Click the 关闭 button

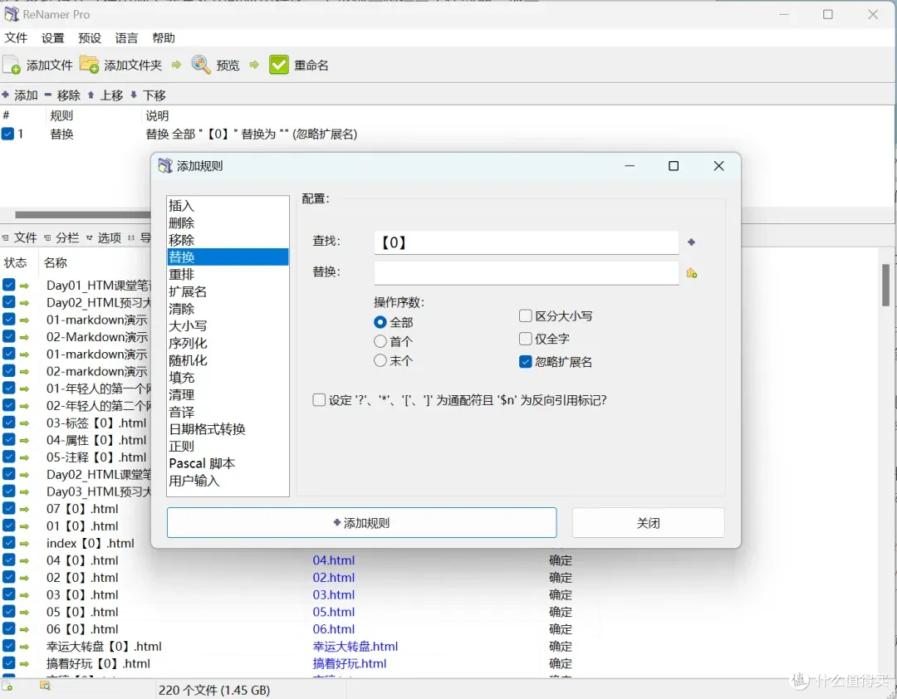point(648,522)
